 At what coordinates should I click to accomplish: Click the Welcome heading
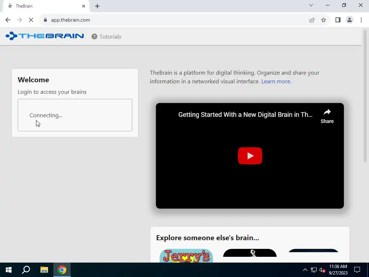34,80
